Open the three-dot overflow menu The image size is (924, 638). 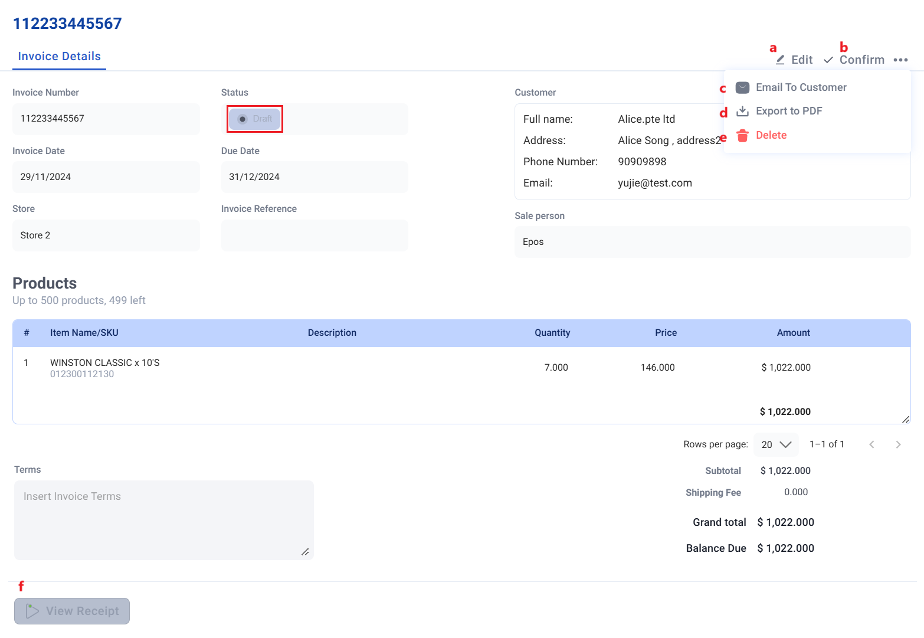[901, 59]
